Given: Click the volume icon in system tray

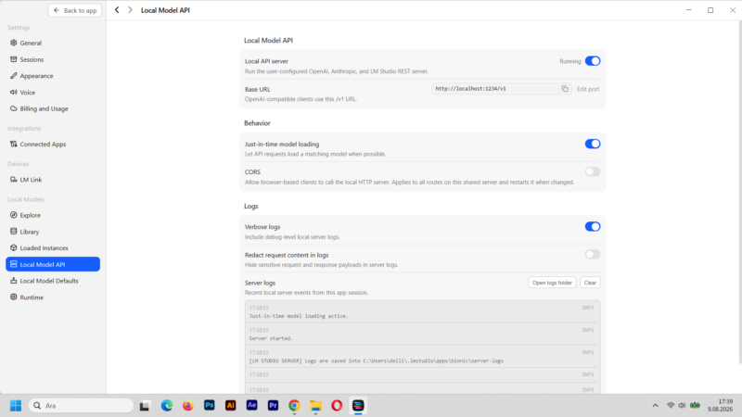Looking at the screenshot, I should tap(682, 405).
